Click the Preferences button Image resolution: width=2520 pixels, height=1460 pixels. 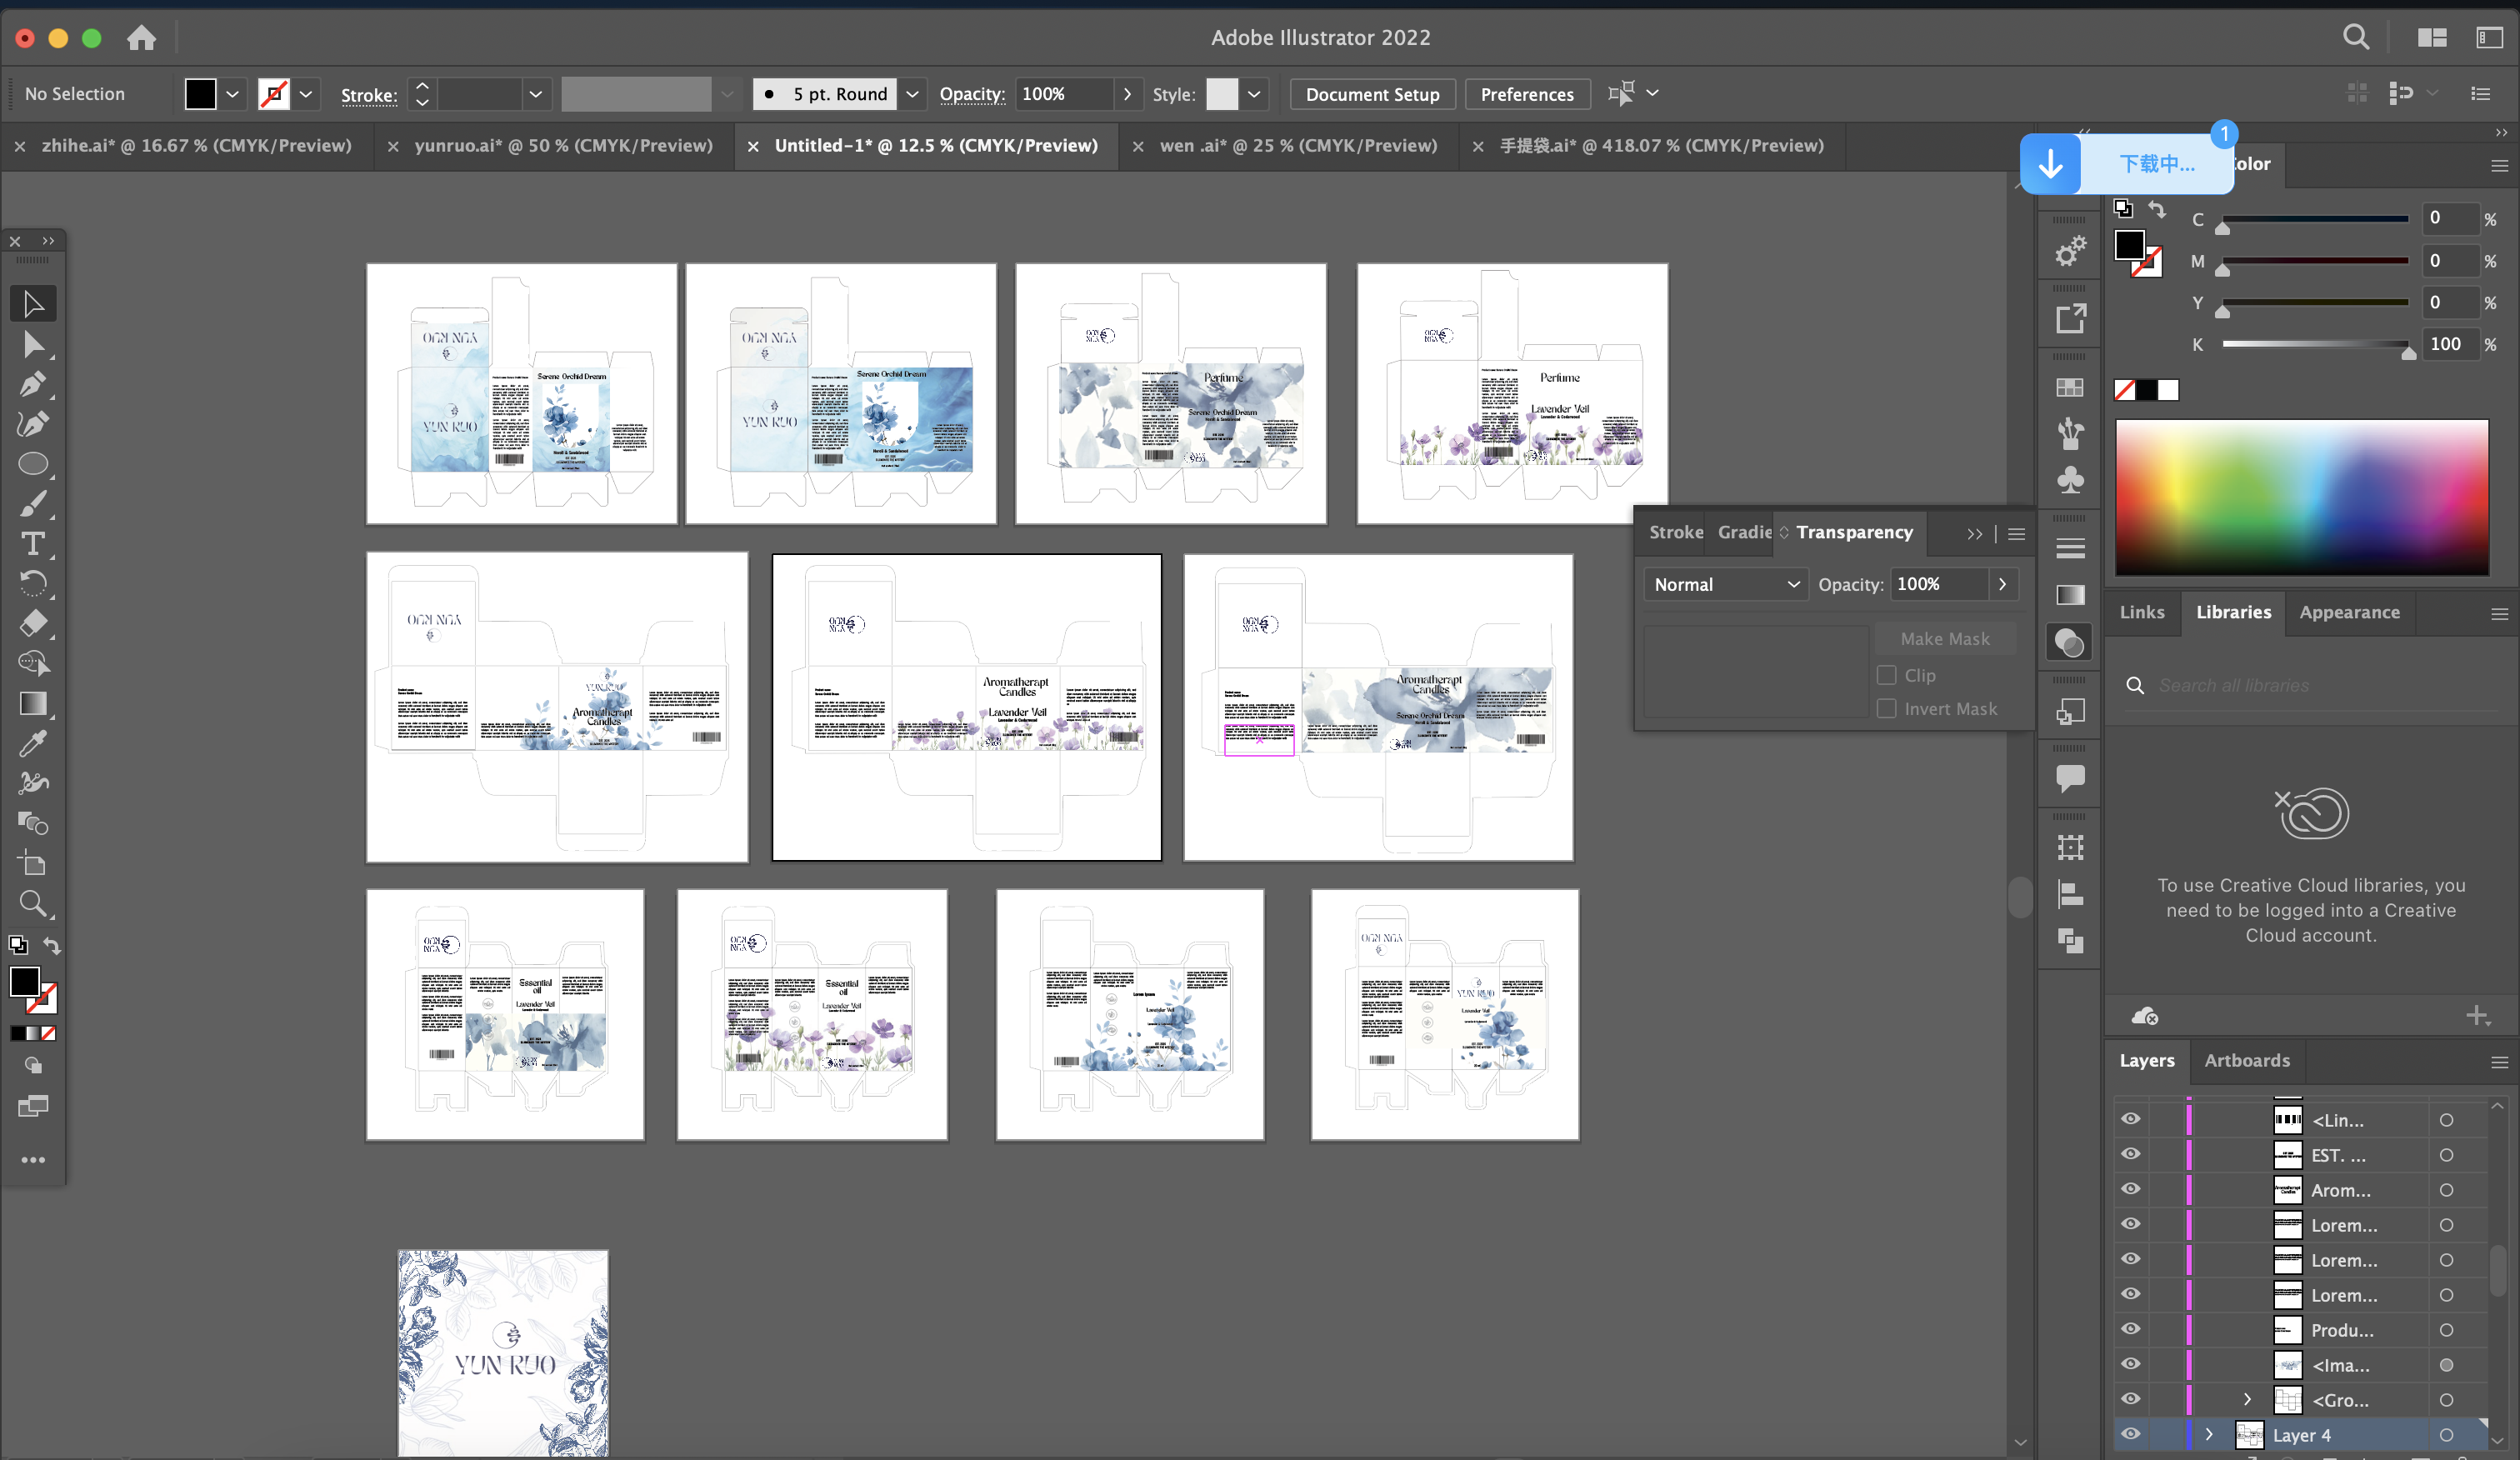(1526, 94)
